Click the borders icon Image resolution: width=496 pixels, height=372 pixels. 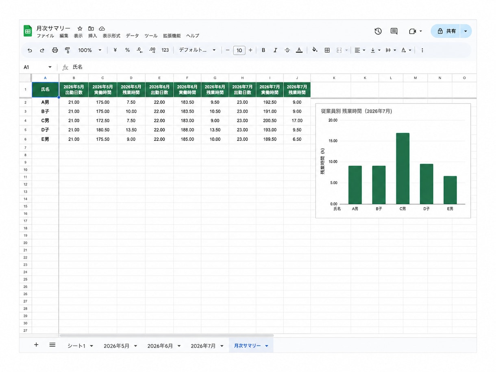pos(327,50)
